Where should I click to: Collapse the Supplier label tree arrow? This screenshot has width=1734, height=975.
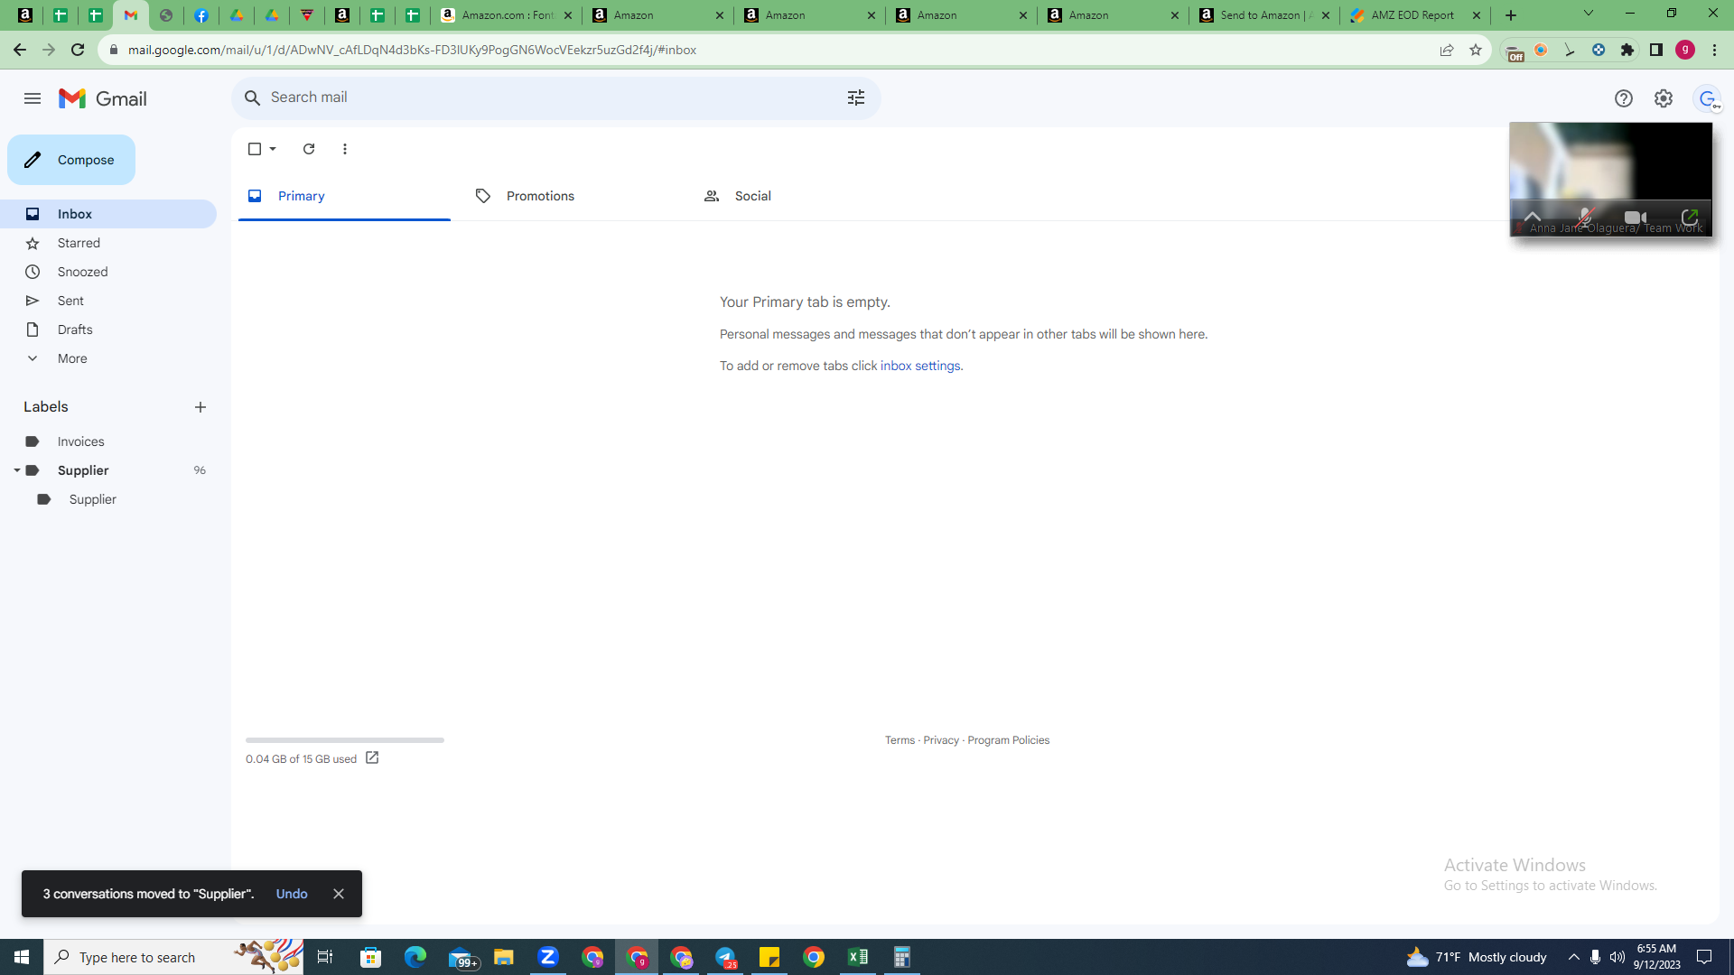(x=16, y=470)
